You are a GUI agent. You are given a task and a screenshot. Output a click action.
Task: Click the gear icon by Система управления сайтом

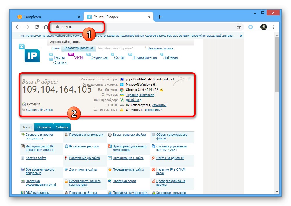coord(153,147)
